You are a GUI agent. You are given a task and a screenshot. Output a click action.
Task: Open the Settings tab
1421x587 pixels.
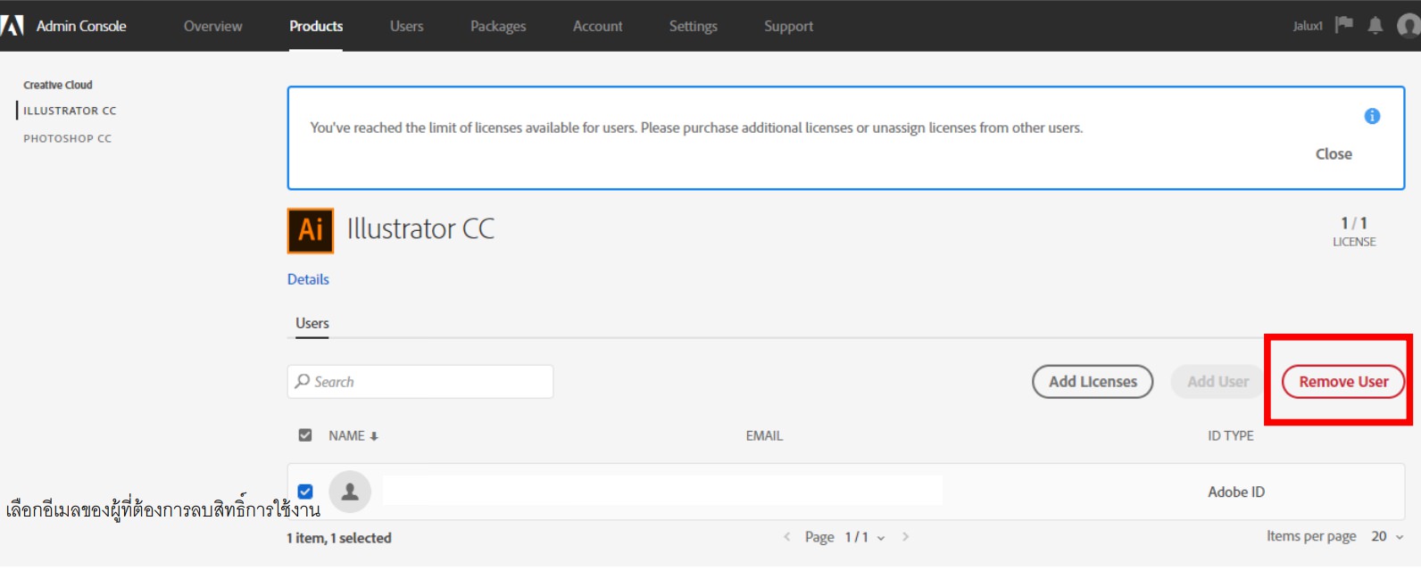click(x=694, y=26)
